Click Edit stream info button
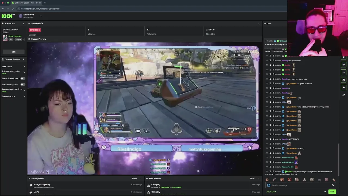Image resolution: width=348 pixels, height=196 pixels. tap(14, 52)
